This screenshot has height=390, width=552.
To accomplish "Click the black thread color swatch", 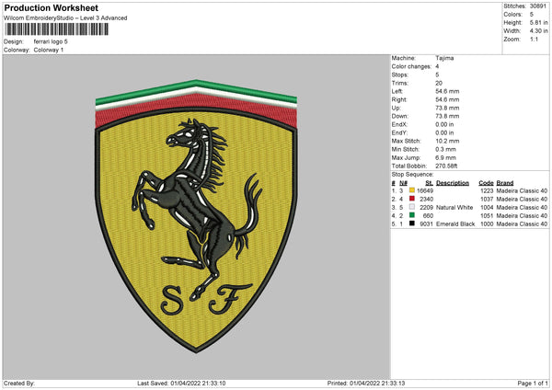I will (x=412, y=224).
